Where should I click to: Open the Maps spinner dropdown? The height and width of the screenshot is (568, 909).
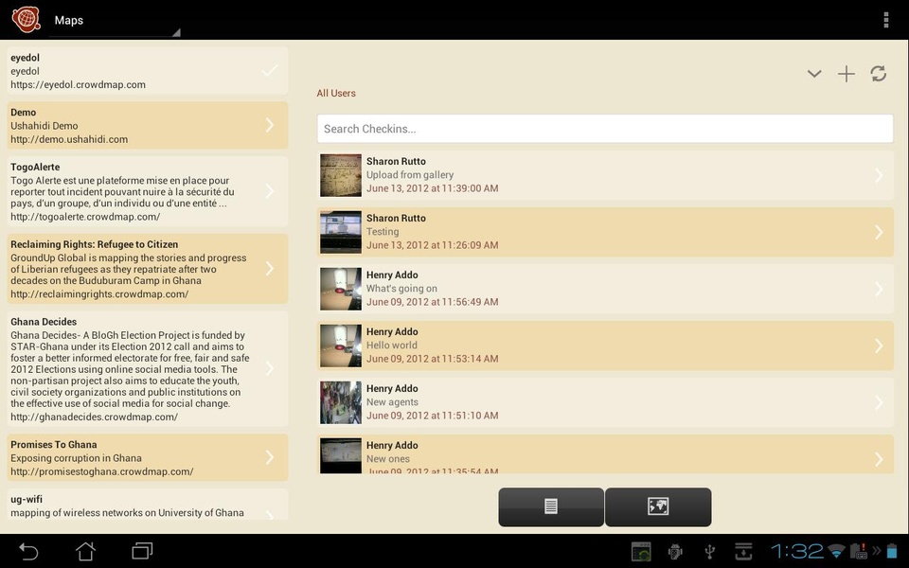115,21
